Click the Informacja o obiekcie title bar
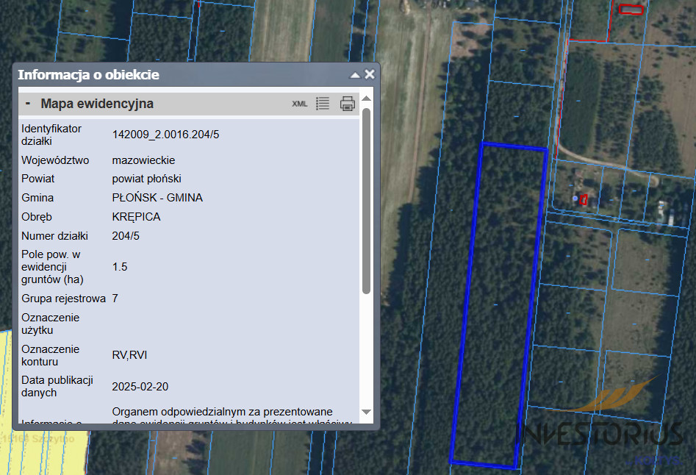Viewport: 696px width, 475px height. 147,75
